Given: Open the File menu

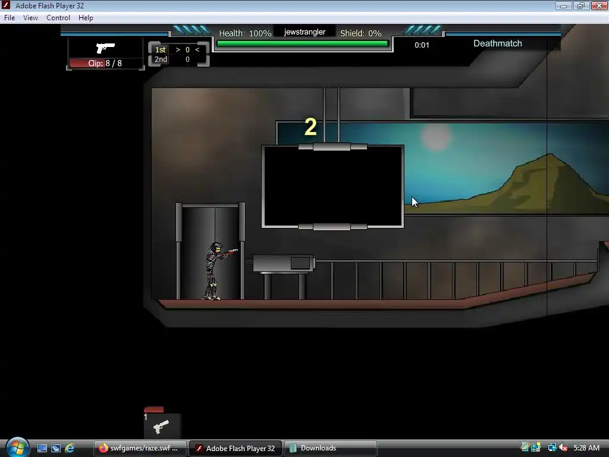Looking at the screenshot, I should (10, 18).
